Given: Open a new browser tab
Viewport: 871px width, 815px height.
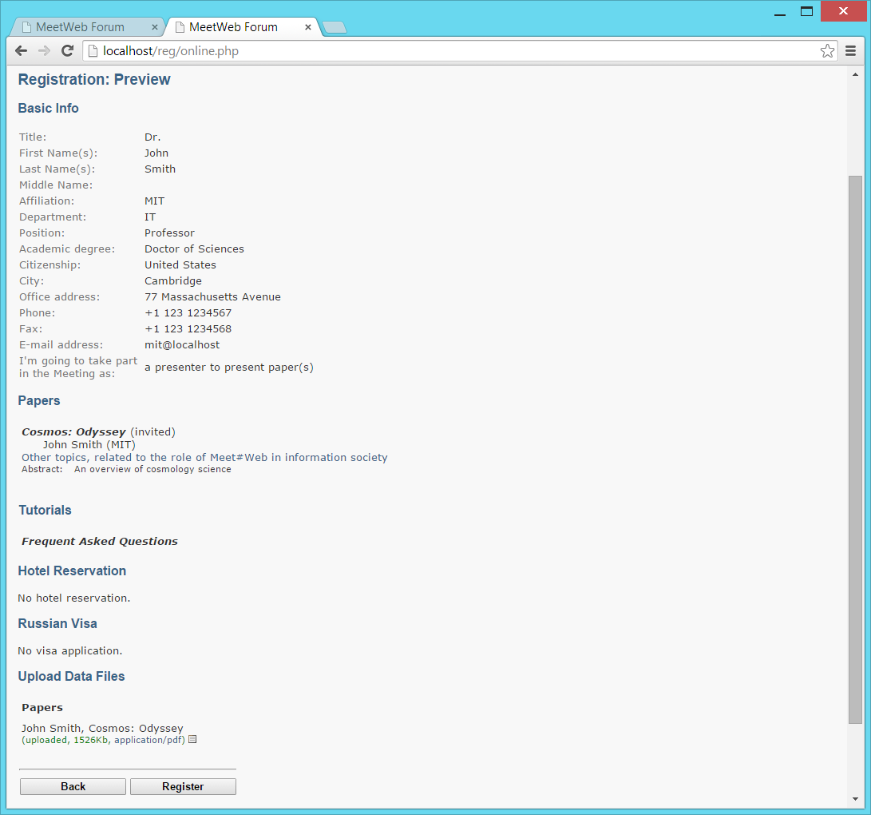Looking at the screenshot, I should 335,26.
